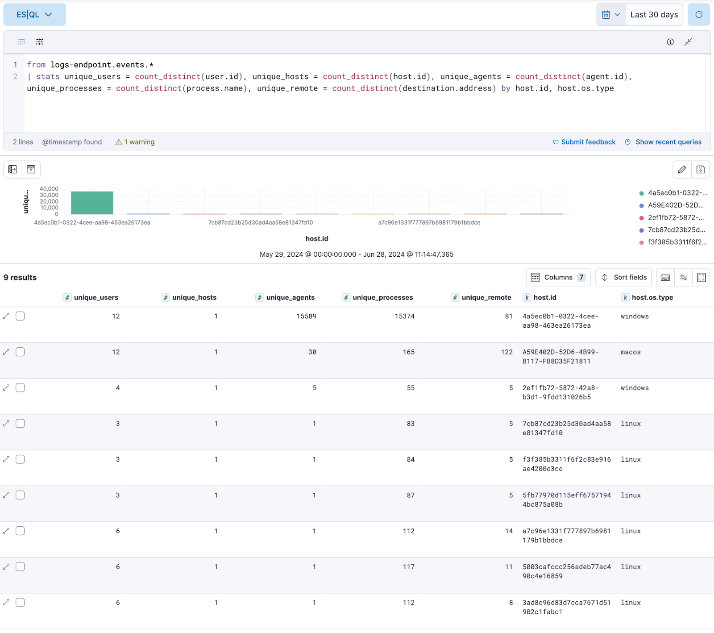
Task: Select checkbox for a7c96e1331f row
Action: tap(20, 531)
